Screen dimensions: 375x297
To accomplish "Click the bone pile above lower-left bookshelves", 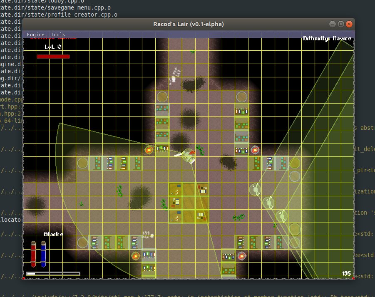I will (x=148, y=235).
